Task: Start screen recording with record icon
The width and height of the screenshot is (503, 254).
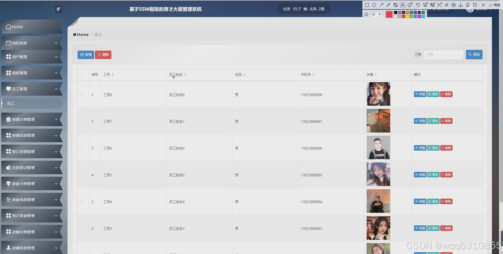Action: pyautogui.click(x=454, y=5)
